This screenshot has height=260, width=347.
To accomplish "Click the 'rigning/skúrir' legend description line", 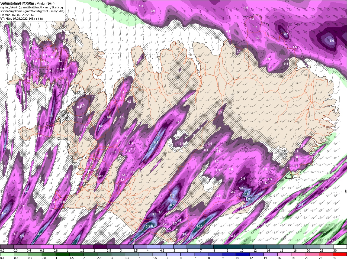I will click(x=32, y=7).
